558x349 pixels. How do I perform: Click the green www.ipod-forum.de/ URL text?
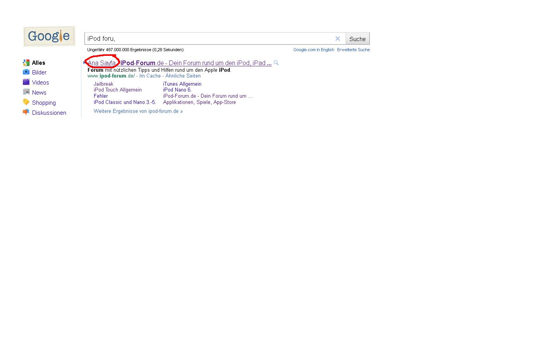pyautogui.click(x=111, y=76)
